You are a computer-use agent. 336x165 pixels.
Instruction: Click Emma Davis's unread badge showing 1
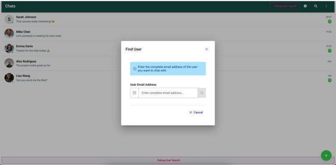pos(330,51)
